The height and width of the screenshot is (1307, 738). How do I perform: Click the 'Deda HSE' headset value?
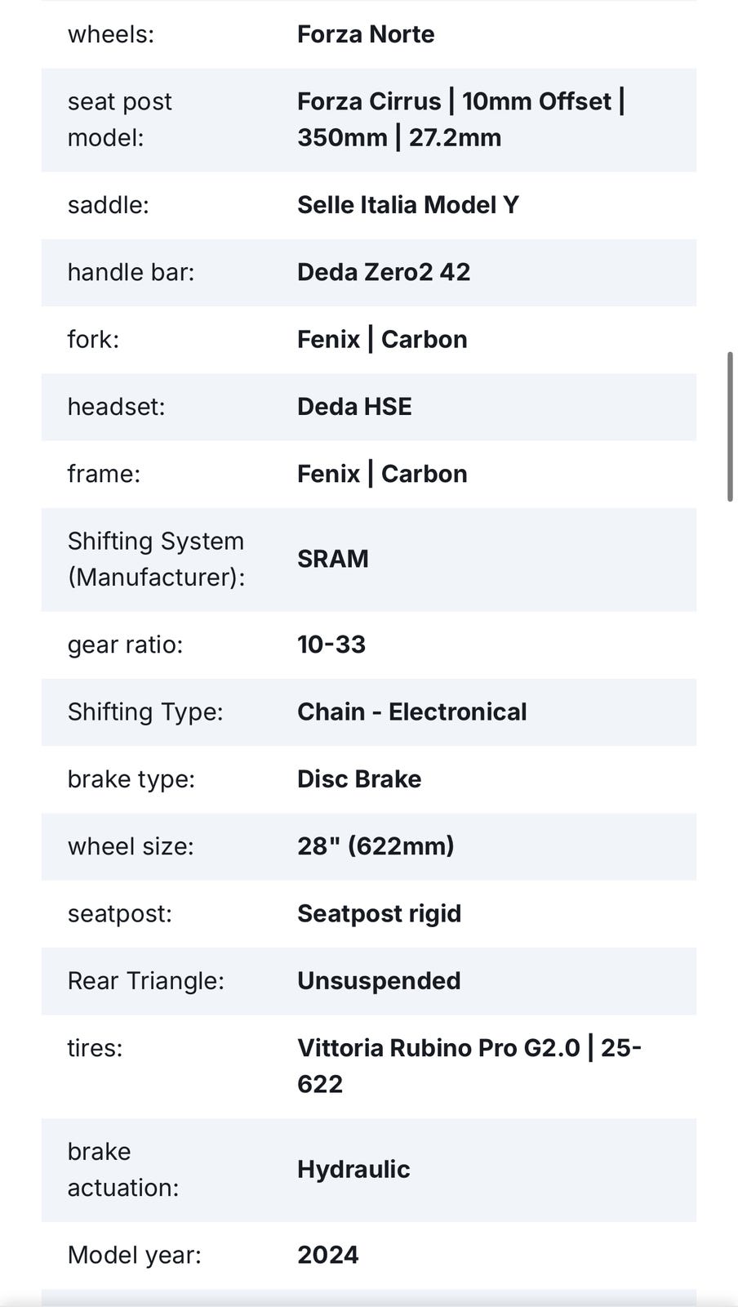pyautogui.click(x=353, y=407)
